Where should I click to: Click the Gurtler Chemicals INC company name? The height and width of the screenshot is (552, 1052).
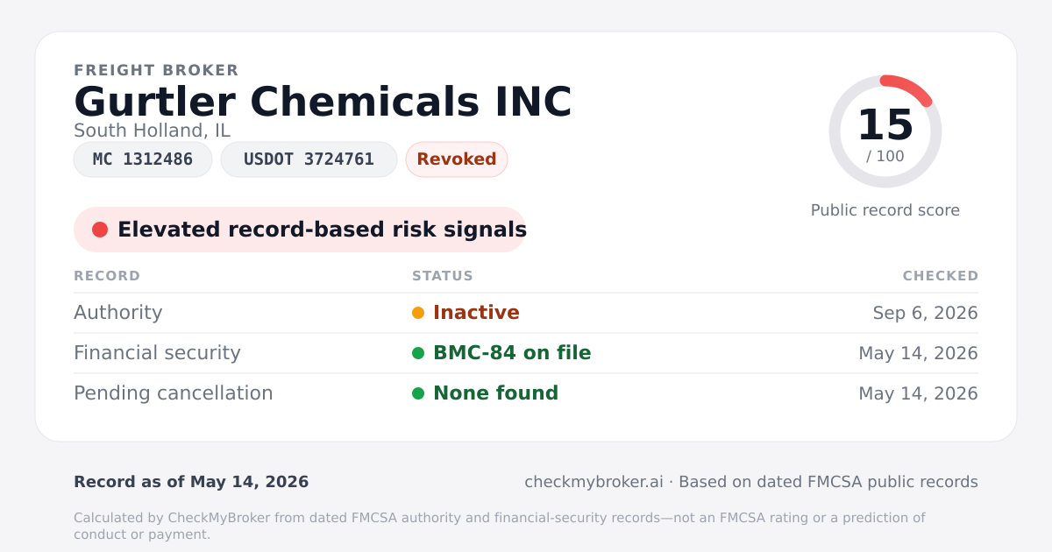(x=323, y=102)
